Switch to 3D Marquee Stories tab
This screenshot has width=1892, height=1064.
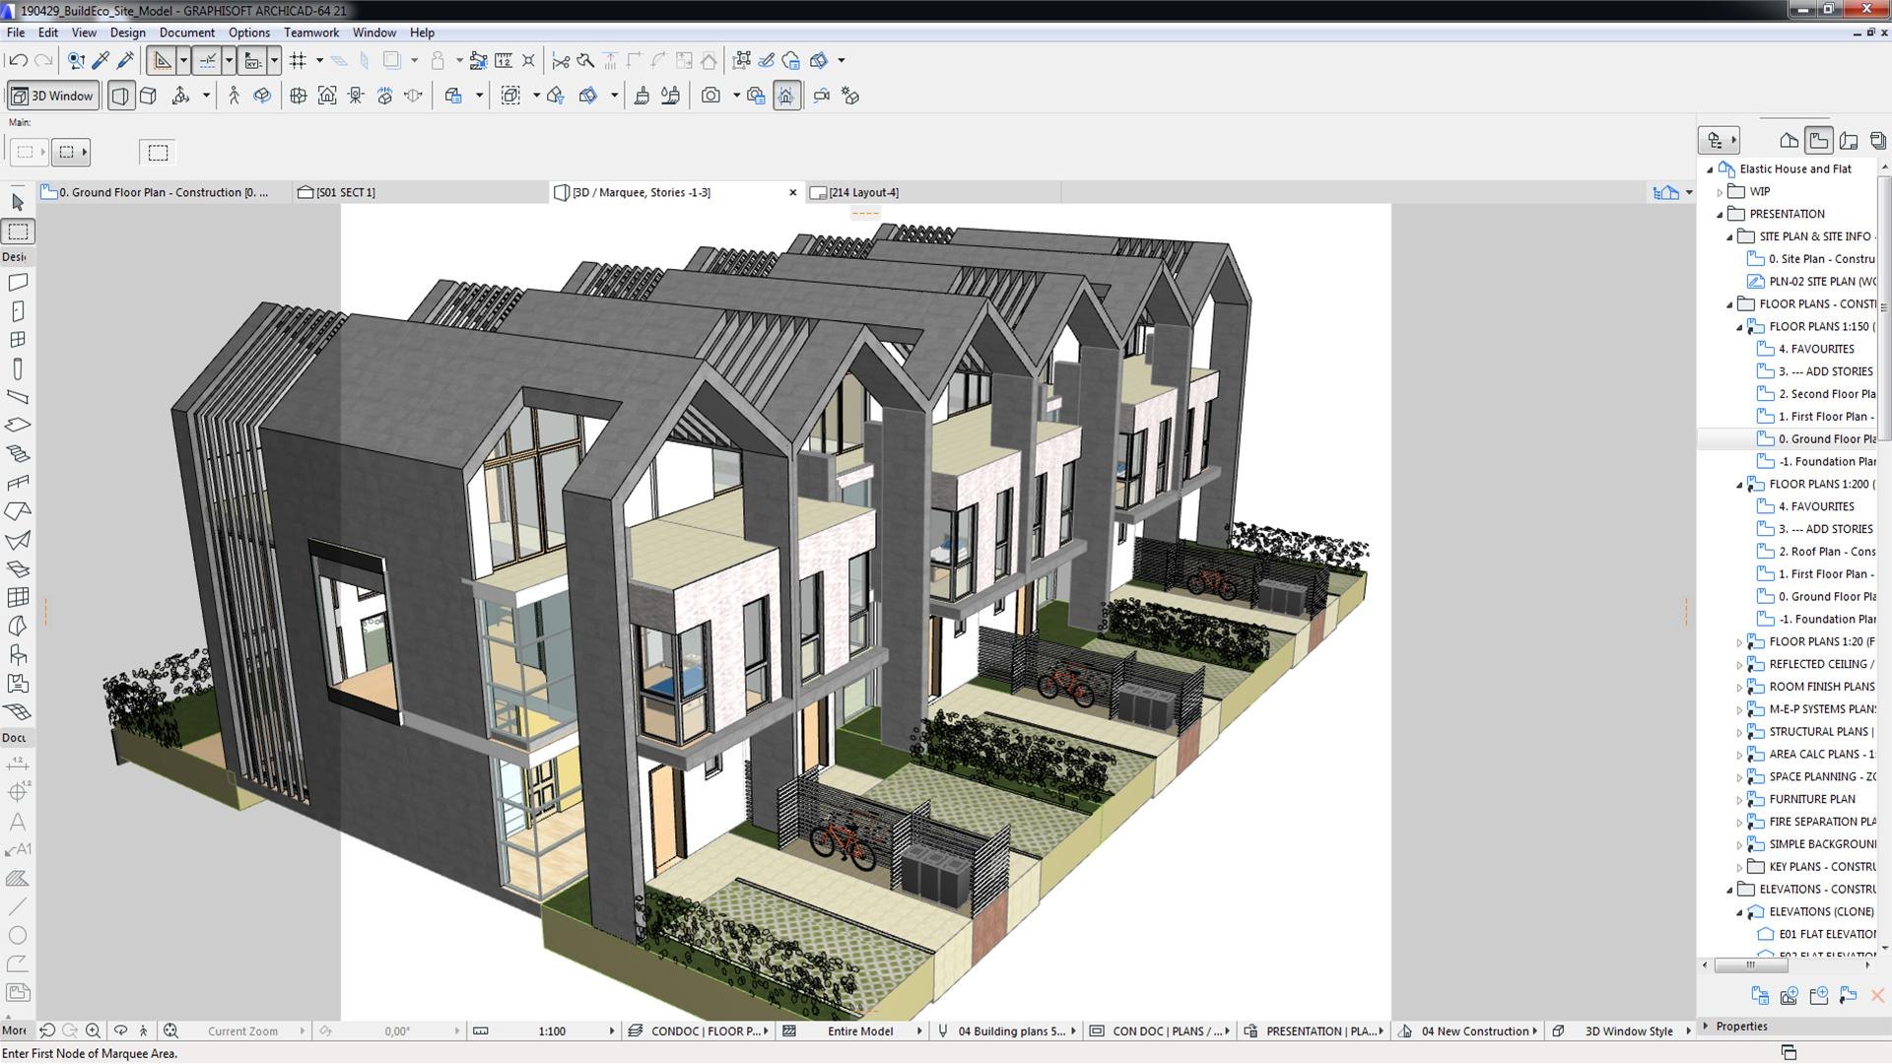(641, 191)
